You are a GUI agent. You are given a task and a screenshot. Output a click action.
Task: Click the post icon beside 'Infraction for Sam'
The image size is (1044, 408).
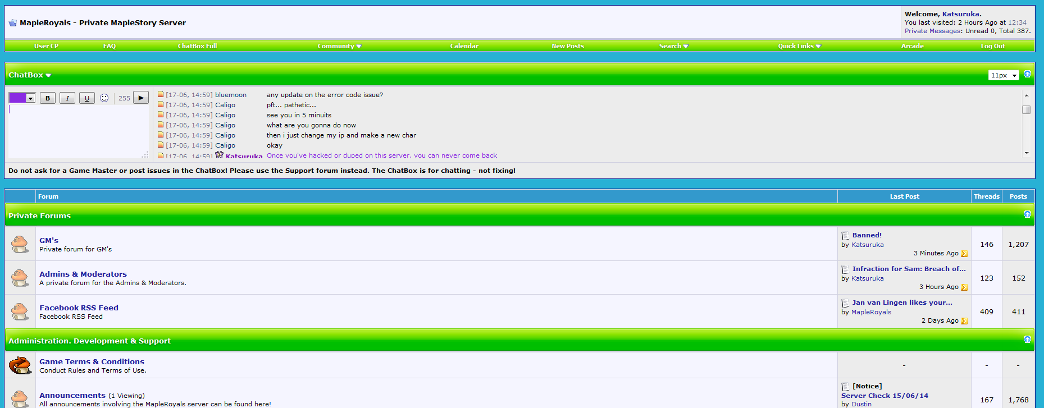pos(845,269)
